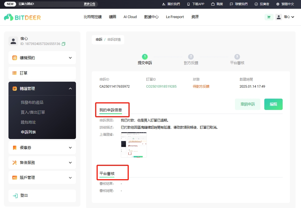This screenshot has width=301, height=208.
Task: Open 買入/賣出訂單 submenu item
Action: pos(33,112)
